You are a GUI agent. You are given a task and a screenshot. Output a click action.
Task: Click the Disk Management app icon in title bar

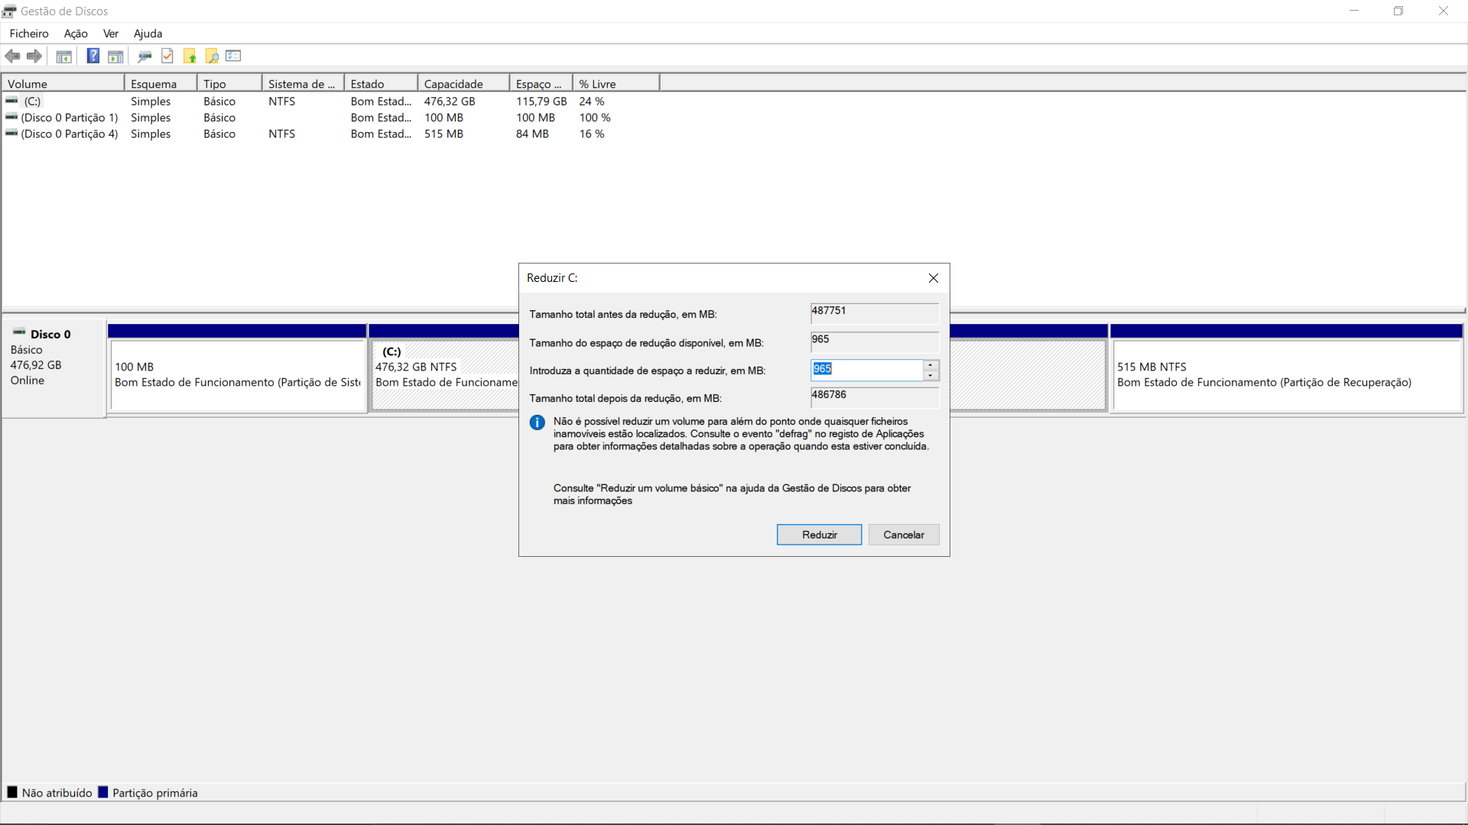tap(9, 11)
